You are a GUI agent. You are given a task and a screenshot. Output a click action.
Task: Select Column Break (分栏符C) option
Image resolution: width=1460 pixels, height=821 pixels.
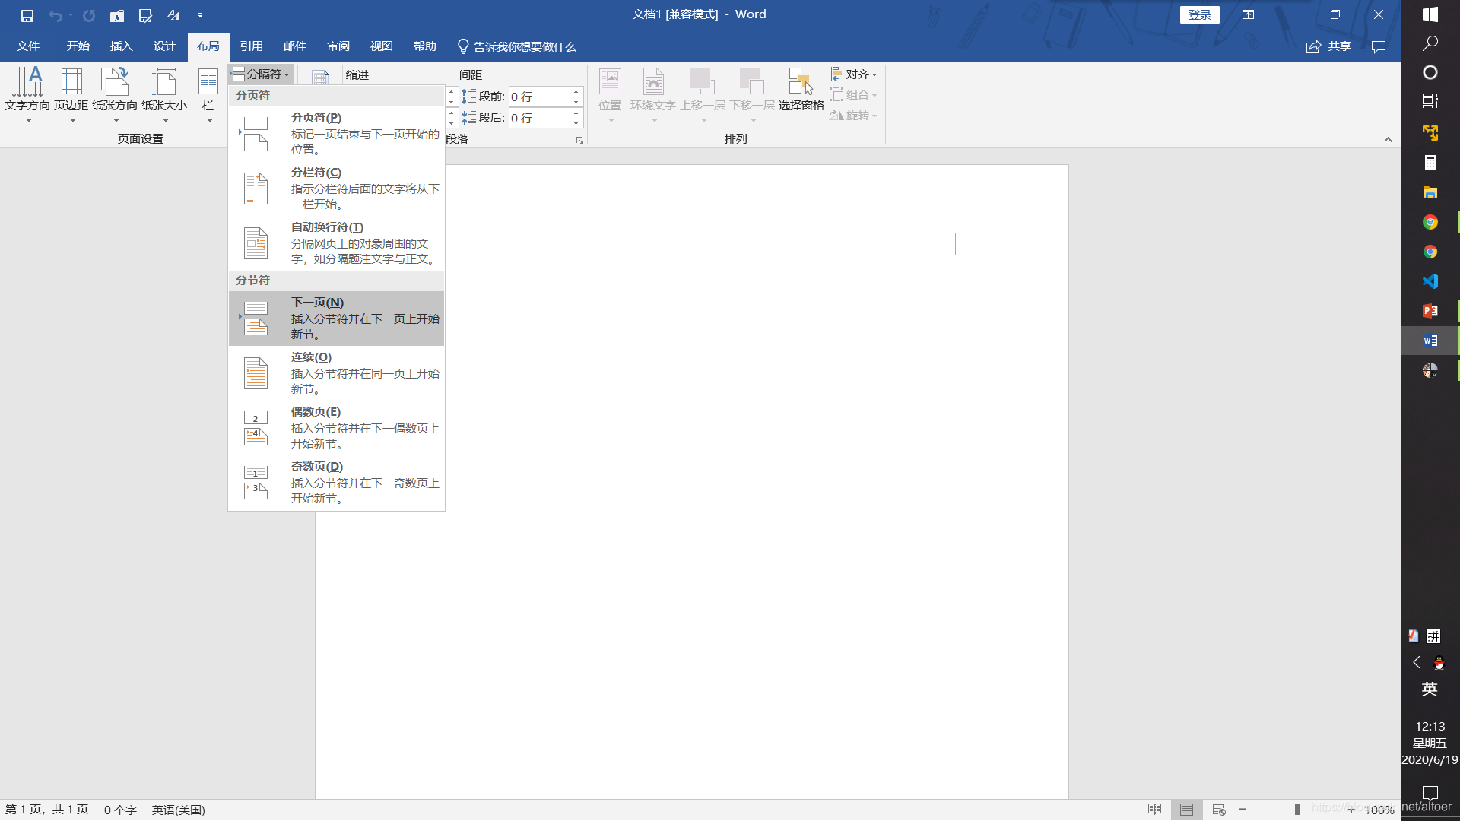click(x=336, y=189)
